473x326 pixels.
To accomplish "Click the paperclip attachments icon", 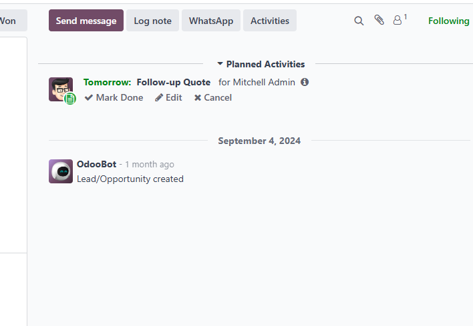I will (379, 21).
